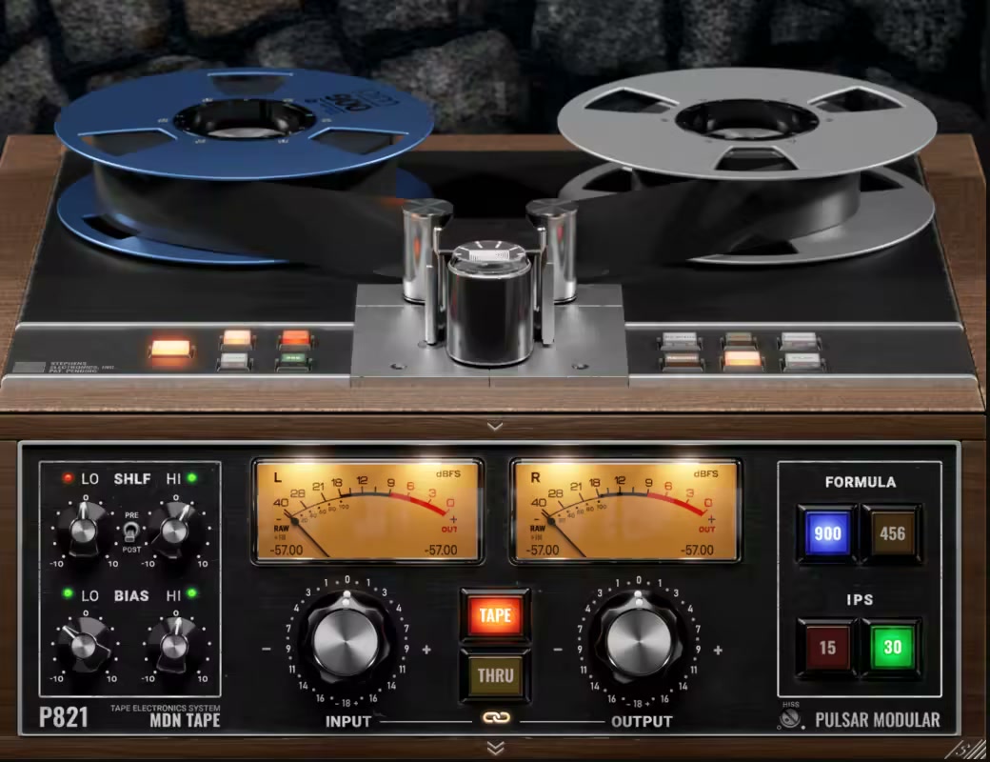Select 15 IPS tape speed
The height and width of the screenshot is (762, 990).
(x=827, y=648)
